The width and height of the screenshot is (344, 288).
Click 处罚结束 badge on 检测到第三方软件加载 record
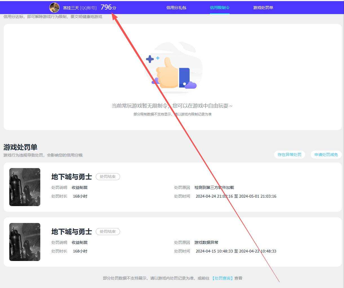(x=108, y=177)
